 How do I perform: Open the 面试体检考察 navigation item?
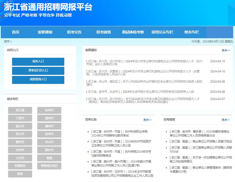click(x=133, y=32)
